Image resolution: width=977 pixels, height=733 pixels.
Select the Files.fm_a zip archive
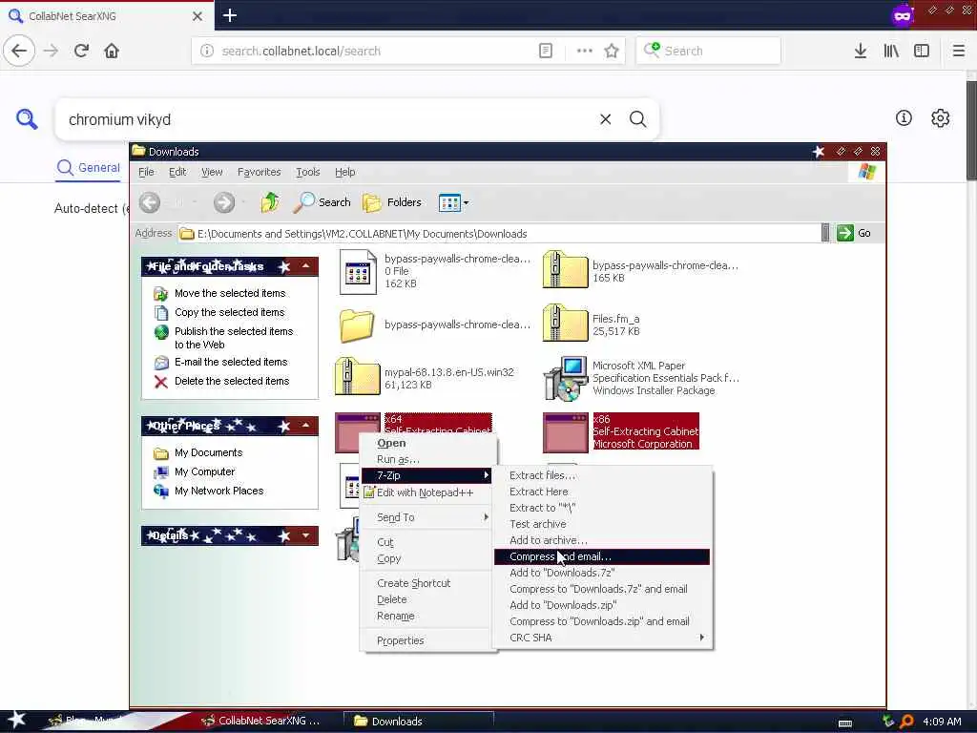click(x=592, y=325)
